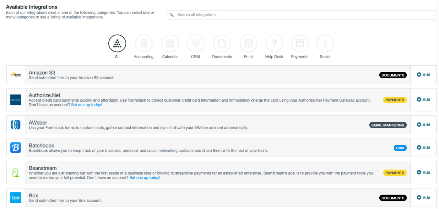Click the Beanstream logo
This screenshot has height=209, width=439.
pos(16,173)
